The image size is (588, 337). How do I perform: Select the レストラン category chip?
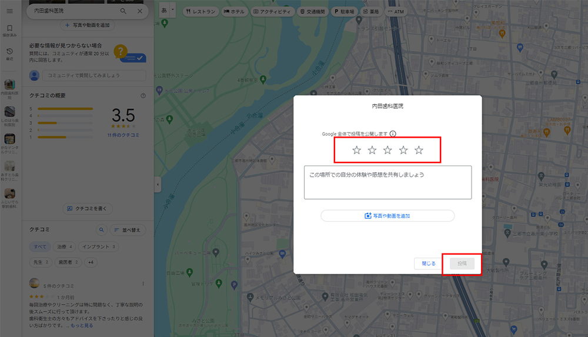click(201, 11)
